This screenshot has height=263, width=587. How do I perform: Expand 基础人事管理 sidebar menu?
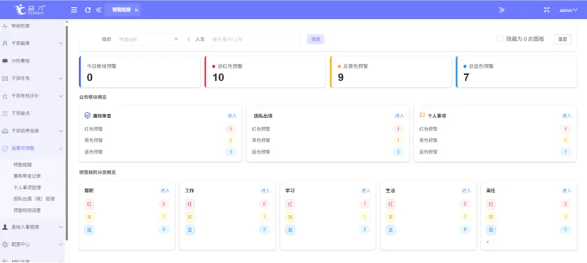click(32, 227)
